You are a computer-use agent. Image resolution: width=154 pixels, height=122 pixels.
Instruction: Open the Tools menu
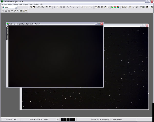tap(31, 4)
